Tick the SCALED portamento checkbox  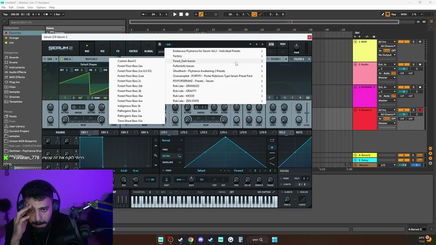[x=298, y=192]
